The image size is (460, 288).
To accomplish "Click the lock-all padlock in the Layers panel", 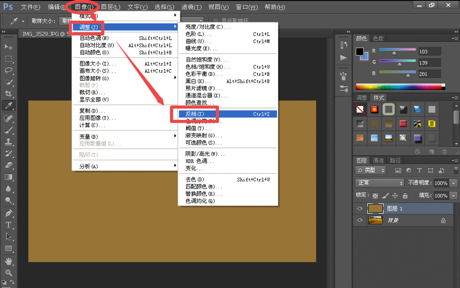I will coord(403,195).
